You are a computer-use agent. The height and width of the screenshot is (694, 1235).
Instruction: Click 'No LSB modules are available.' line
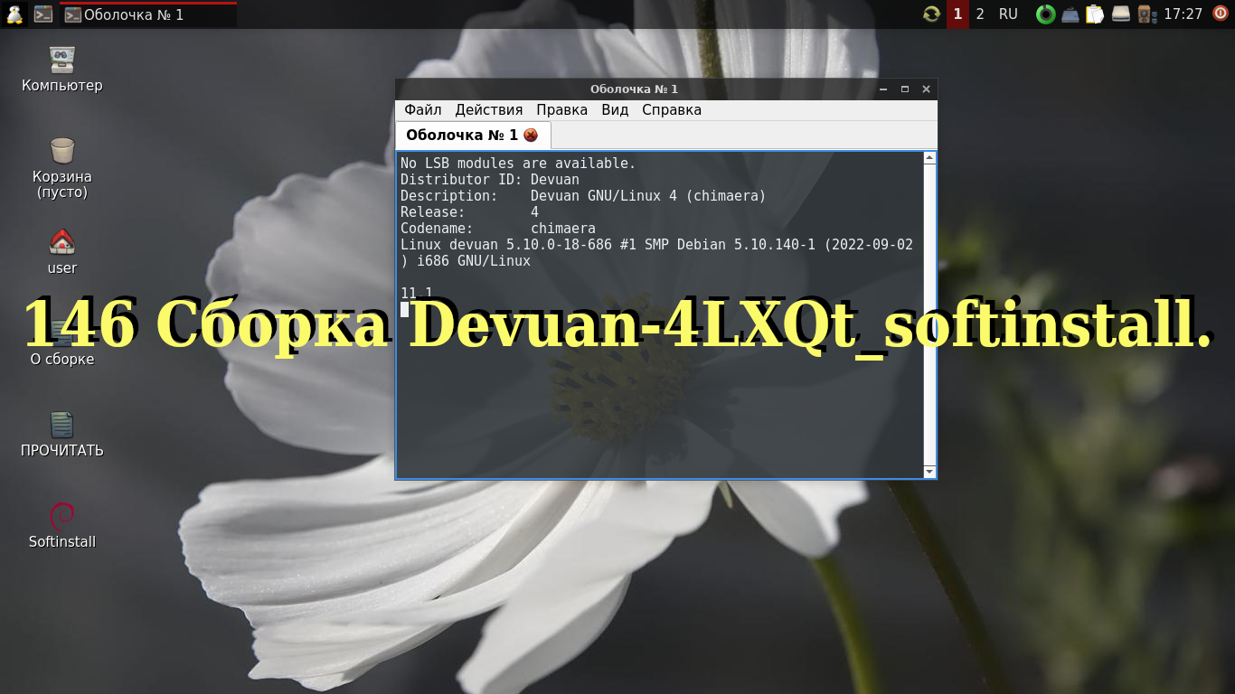coord(518,164)
